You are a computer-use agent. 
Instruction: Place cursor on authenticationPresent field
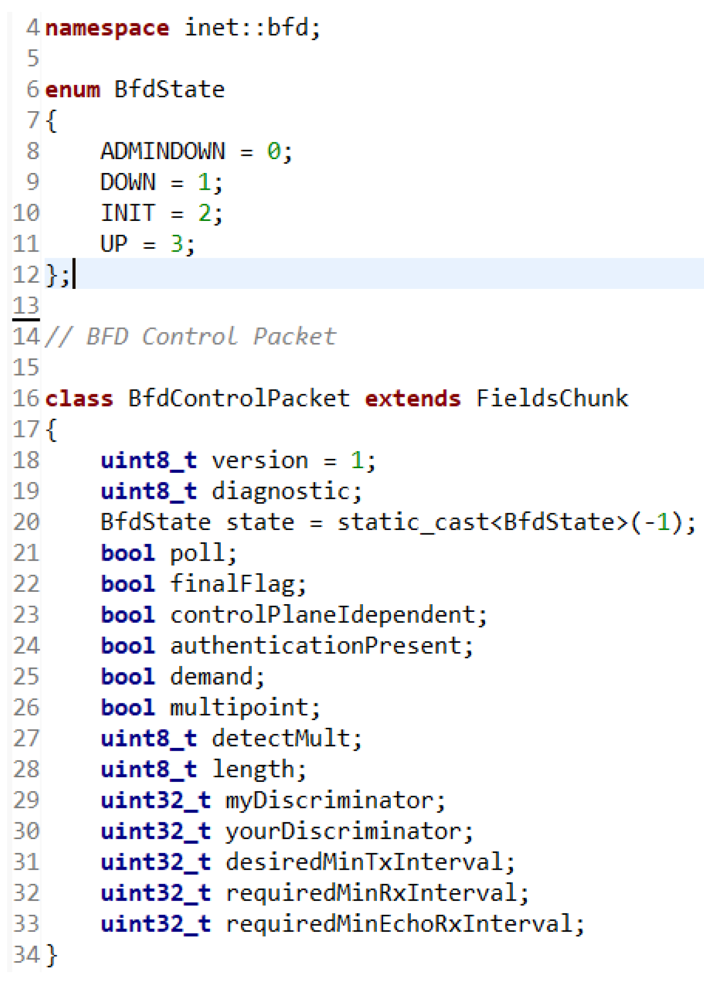(x=316, y=645)
